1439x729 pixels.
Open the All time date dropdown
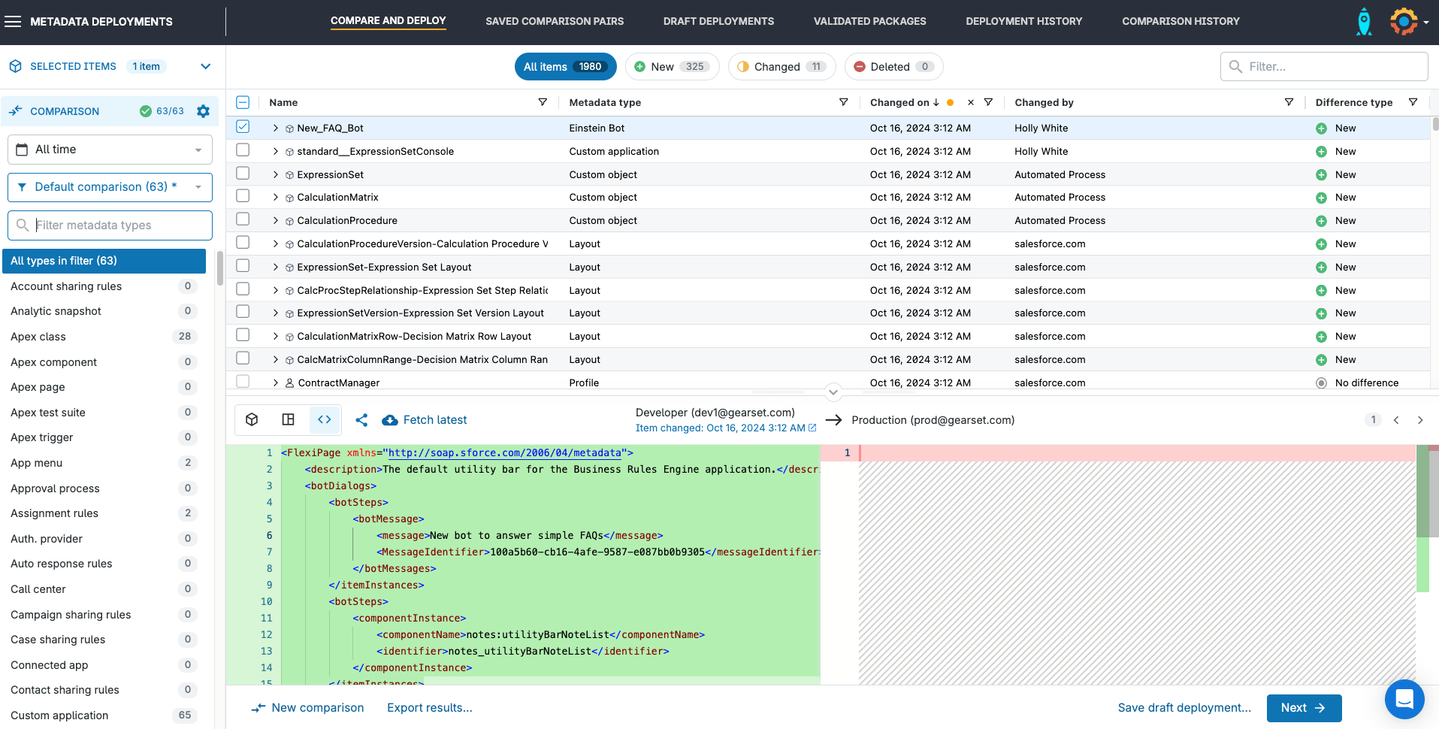(x=110, y=150)
